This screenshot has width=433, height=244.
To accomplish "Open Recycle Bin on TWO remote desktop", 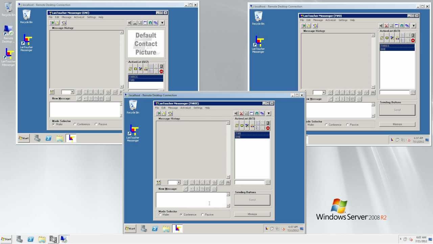I will coord(258,18).
